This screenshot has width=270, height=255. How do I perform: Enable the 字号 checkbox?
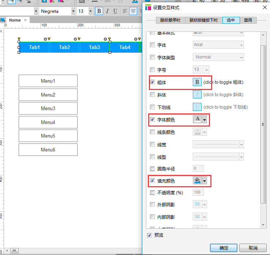click(x=153, y=70)
